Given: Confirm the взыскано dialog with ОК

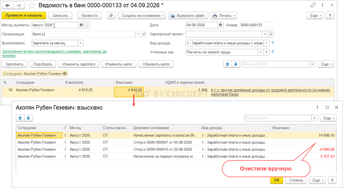Looking at the screenshot, I should 277,180.
